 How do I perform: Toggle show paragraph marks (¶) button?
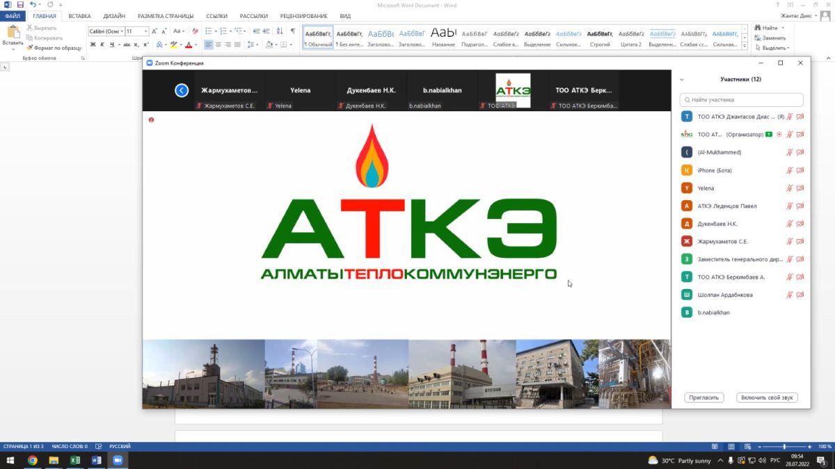pos(293,31)
